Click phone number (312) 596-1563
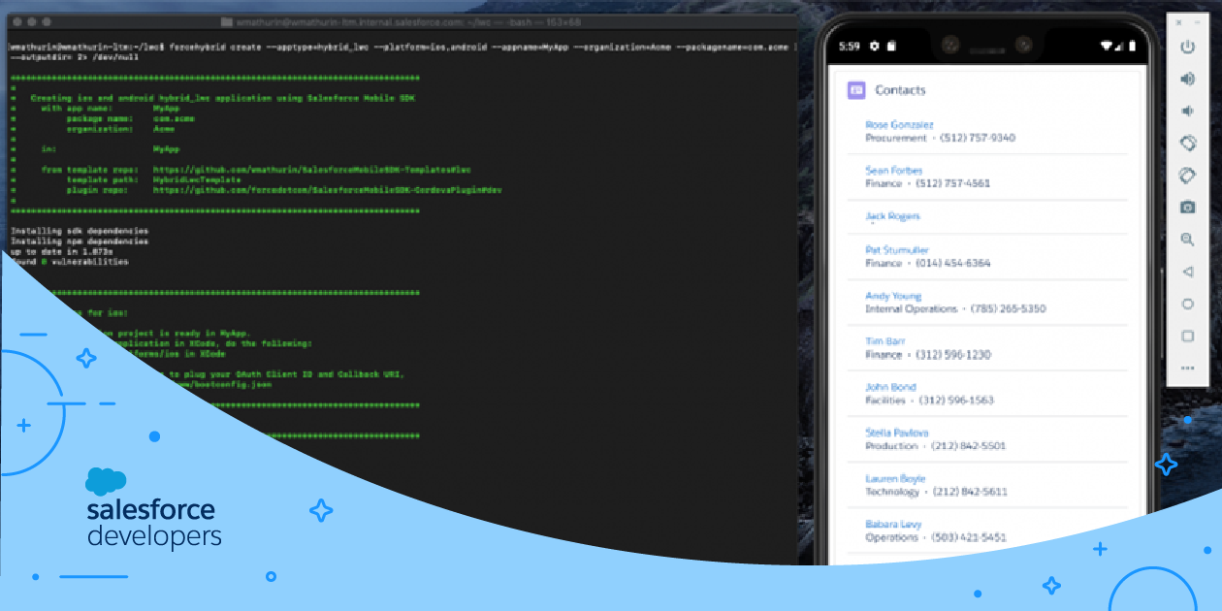 (955, 401)
